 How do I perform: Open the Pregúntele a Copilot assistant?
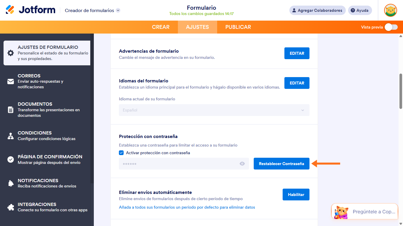(364, 211)
